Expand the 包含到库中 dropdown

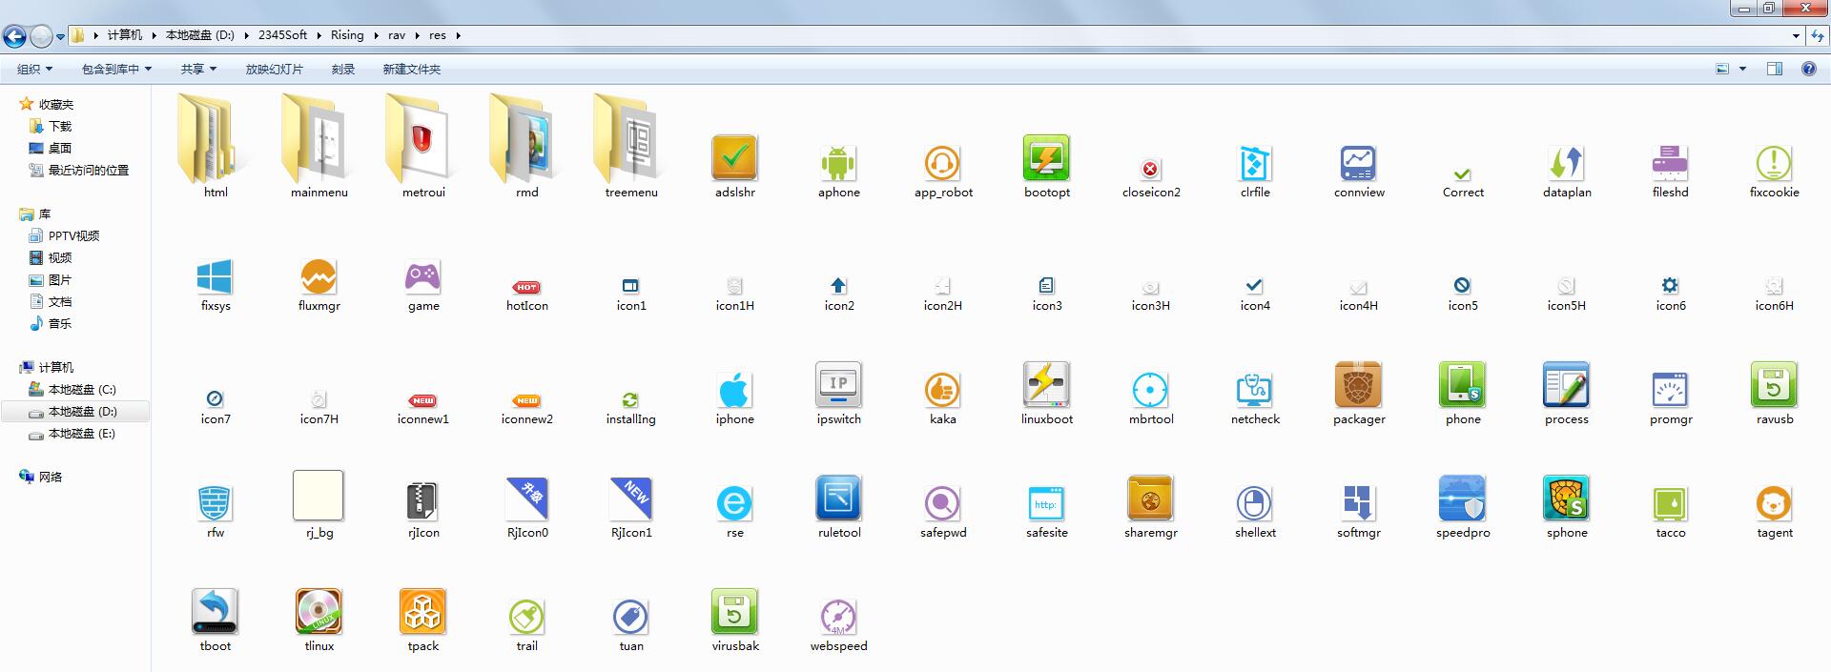click(x=116, y=69)
